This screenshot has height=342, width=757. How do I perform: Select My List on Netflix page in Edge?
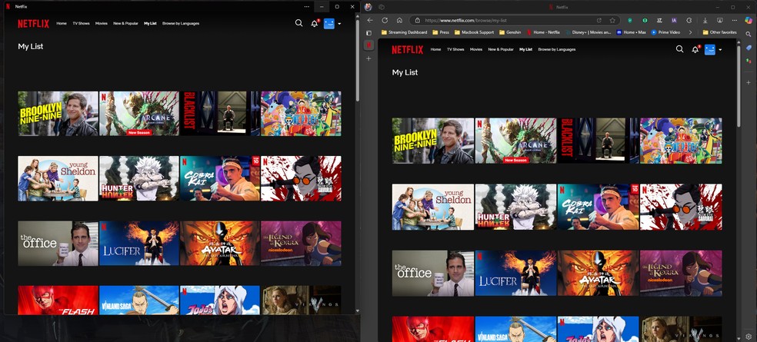click(525, 49)
